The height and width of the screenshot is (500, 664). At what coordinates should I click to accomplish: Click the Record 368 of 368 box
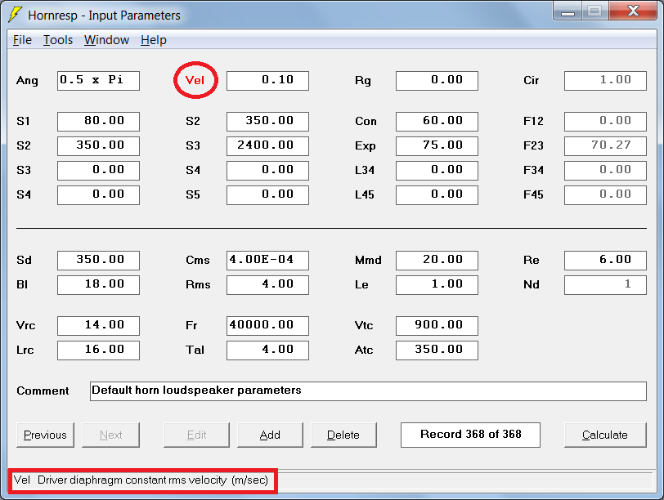[470, 435]
